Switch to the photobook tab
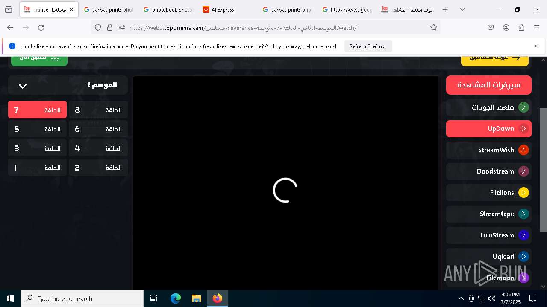 (168, 9)
